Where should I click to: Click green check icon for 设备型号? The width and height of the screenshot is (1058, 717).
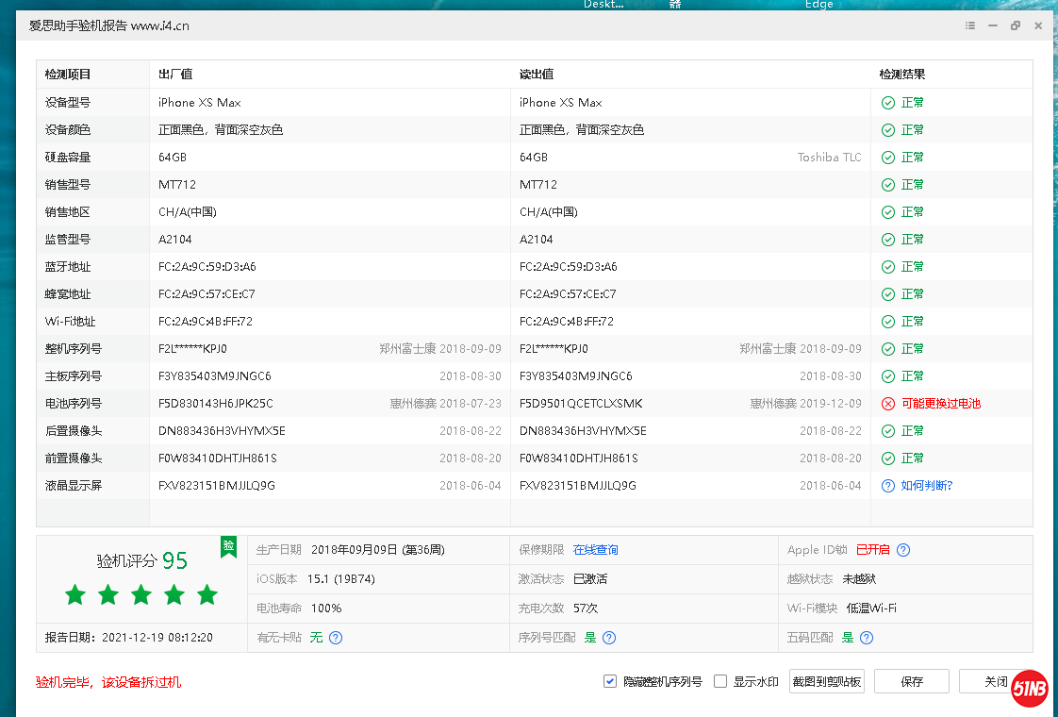(887, 103)
